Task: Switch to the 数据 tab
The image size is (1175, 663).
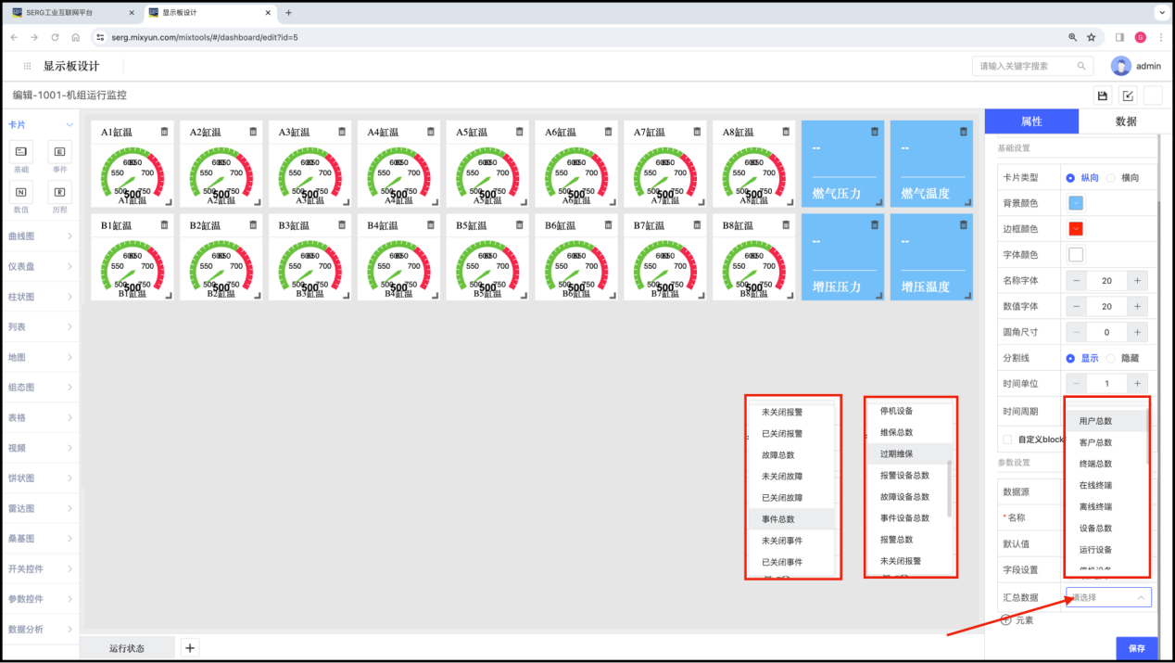Action: tap(1126, 121)
